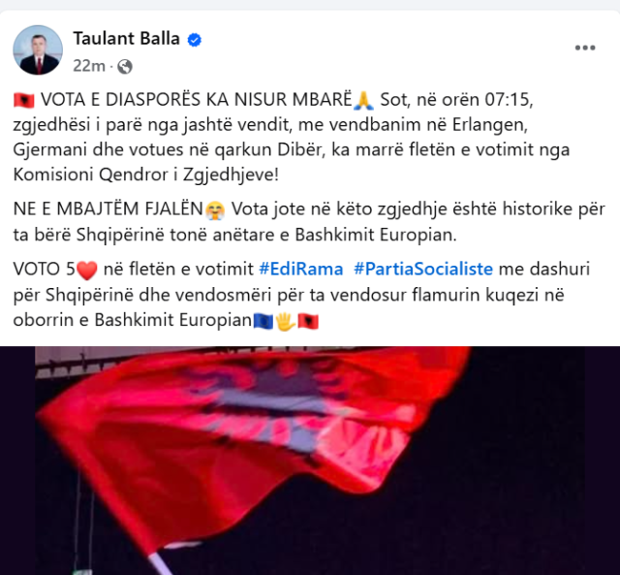The image size is (620, 575).
Task: Click Taulant Balla's profile picture
Action: tap(38, 49)
